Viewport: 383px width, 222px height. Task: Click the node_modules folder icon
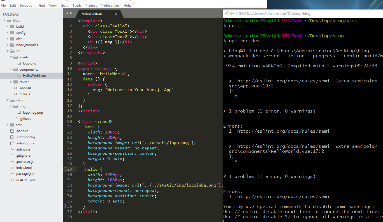point(12,45)
